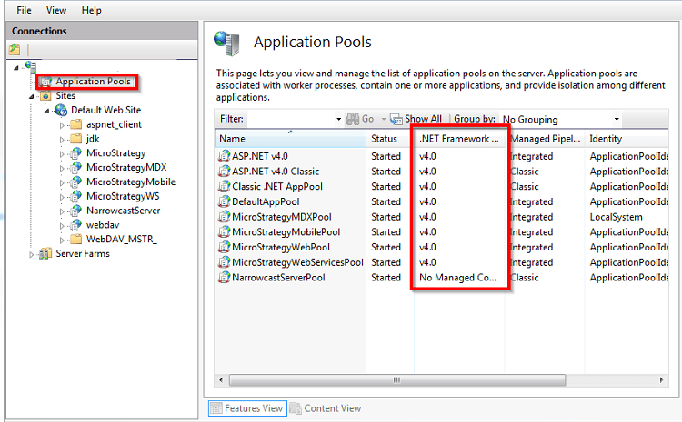Open the Filter combo box dropdown arrow
The height and width of the screenshot is (422, 682).
(x=338, y=119)
